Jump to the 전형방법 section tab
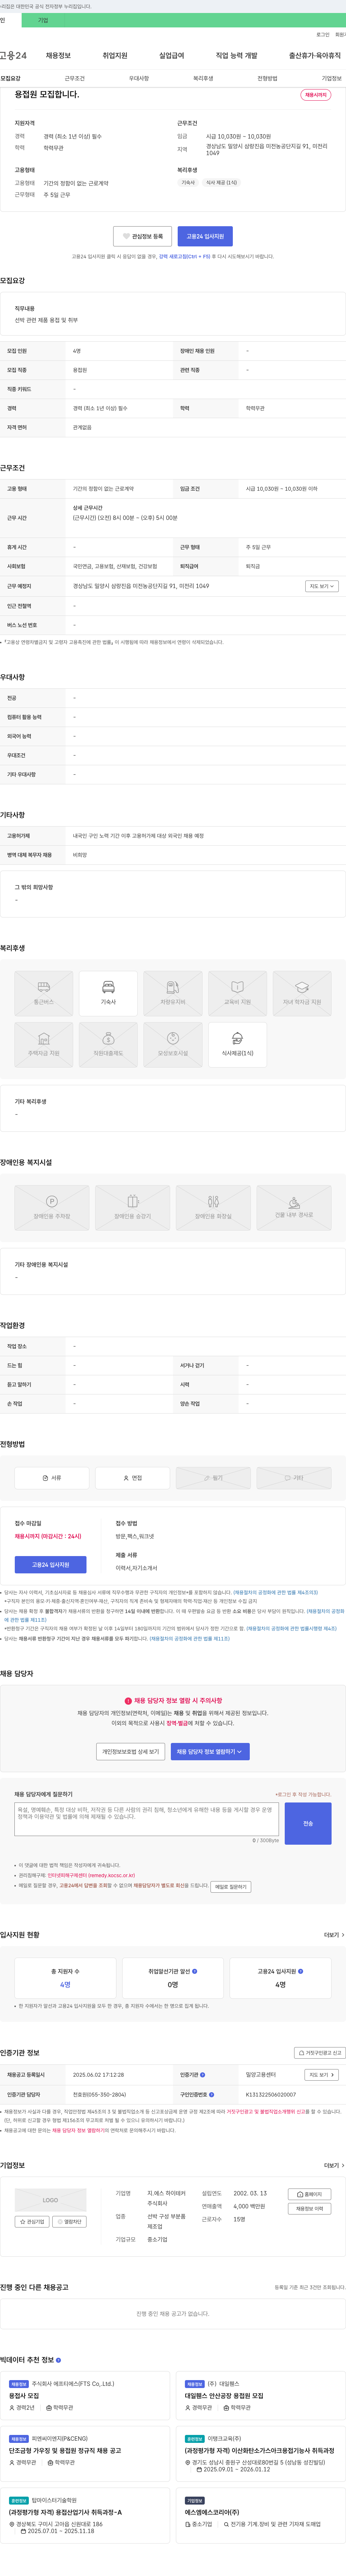 click(x=267, y=78)
